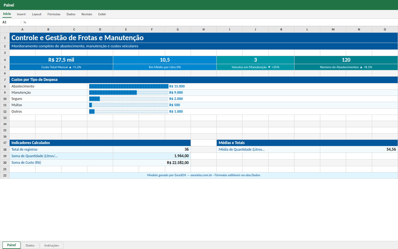The width and height of the screenshot is (398, 249).
Task: Select row 13 header
Action: click(5, 118)
